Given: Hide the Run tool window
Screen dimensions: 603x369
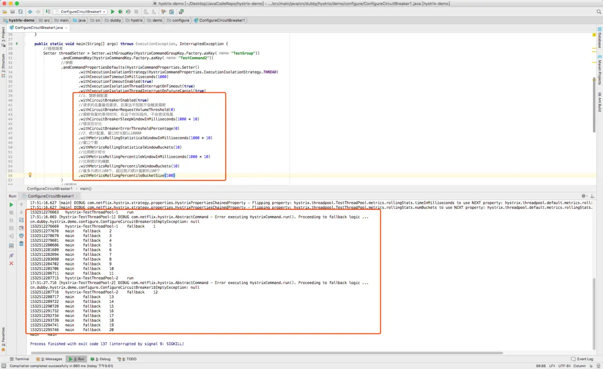Looking at the screenshot, I should (592, 196).
